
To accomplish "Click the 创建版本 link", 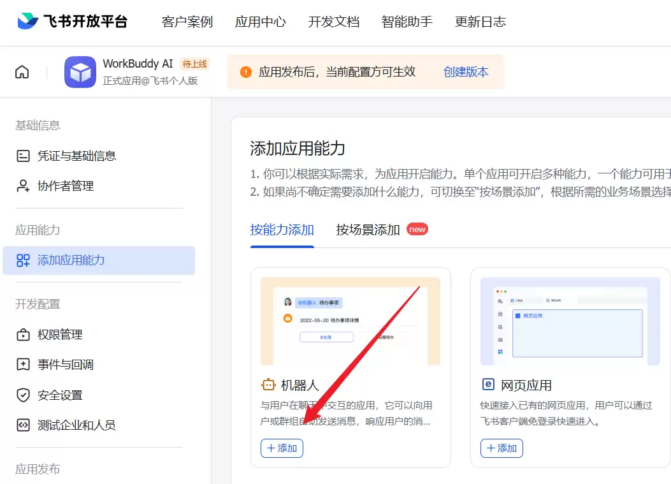I will click(x=466, y=72).
